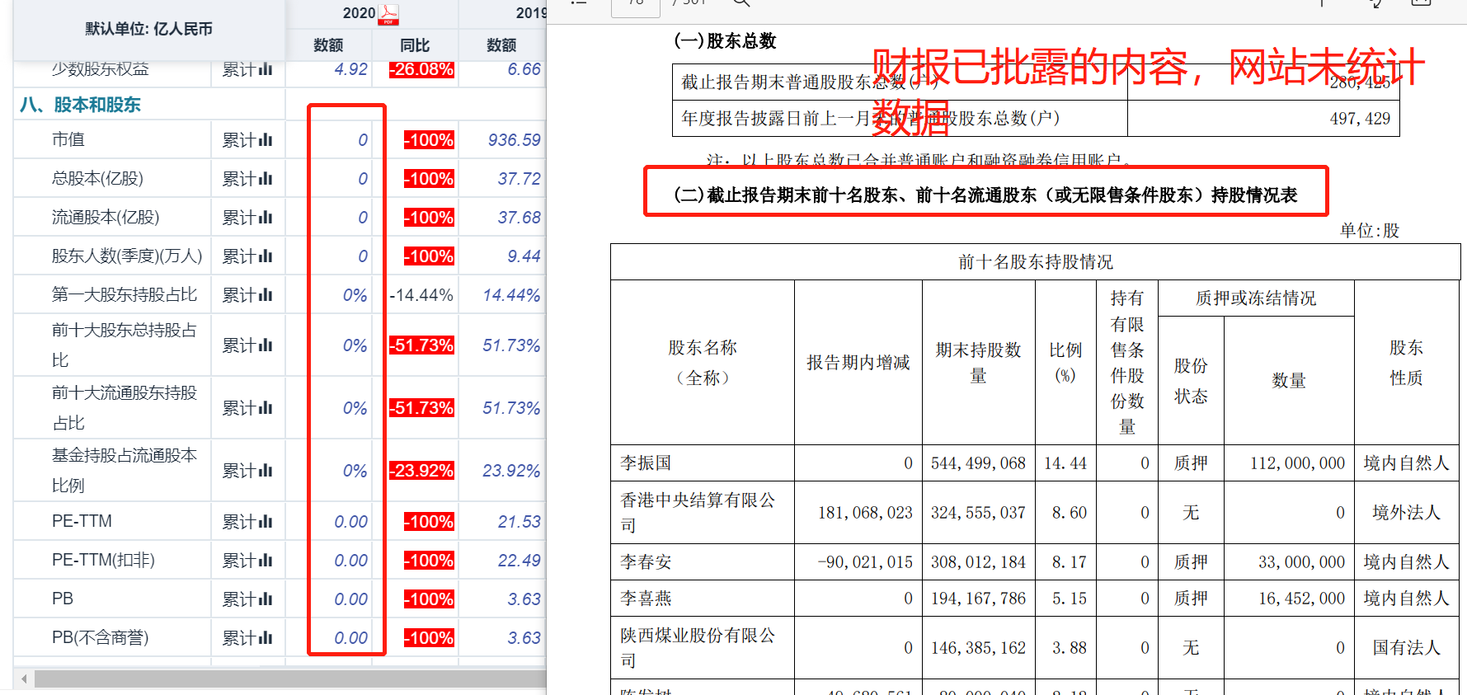Click the 2019 市值 value 936.59

tap(514, 140)
